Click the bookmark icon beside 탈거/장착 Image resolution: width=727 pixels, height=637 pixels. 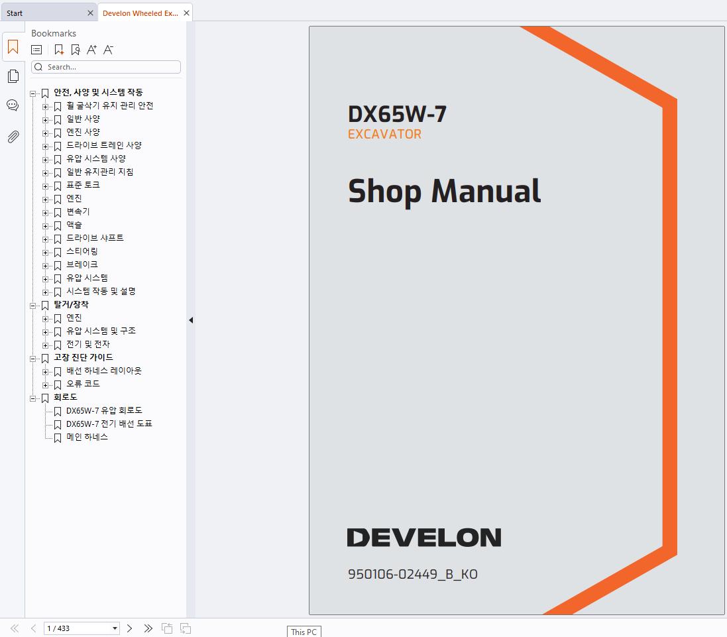pos(45,306)
